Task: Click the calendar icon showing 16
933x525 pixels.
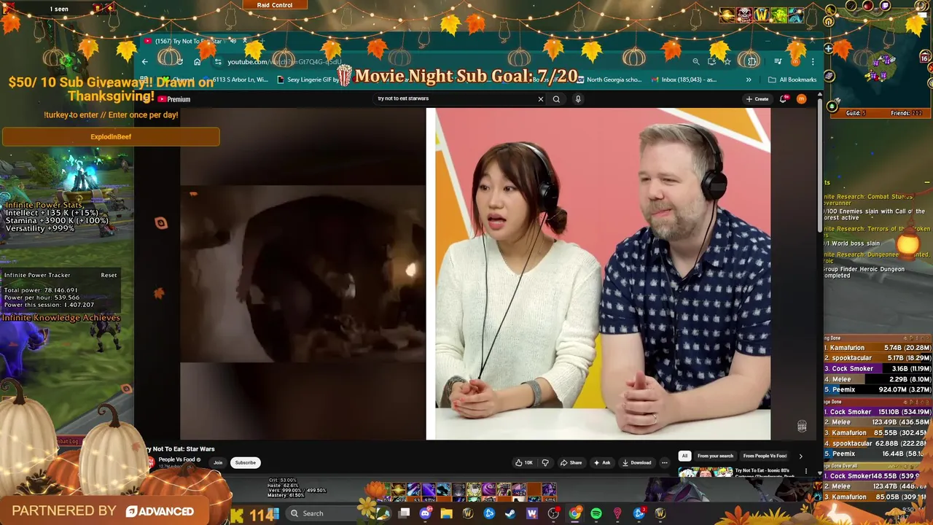Action: click(x=926, y=58)
